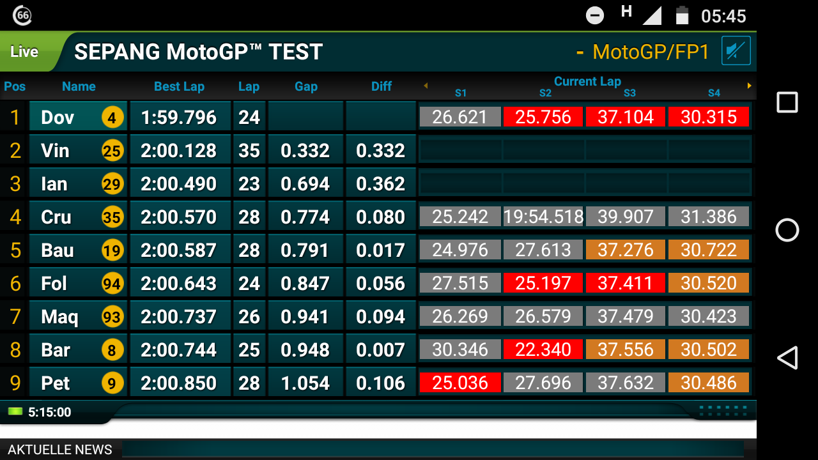Click the Pos column header
This screenshot has height=460, width=818.
[x=15, y=87]
